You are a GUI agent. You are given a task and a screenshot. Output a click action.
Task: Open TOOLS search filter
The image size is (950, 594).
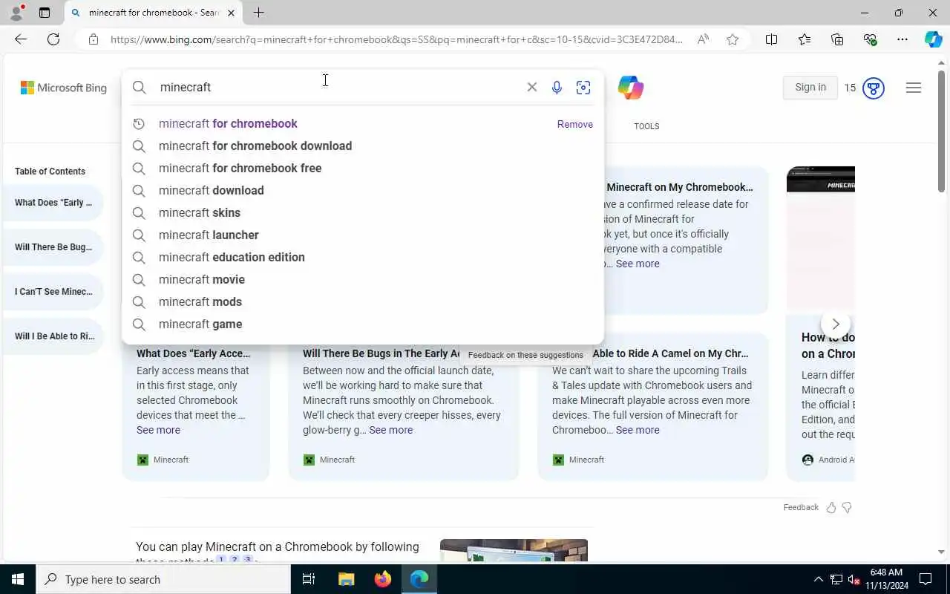tap(646, 126)
